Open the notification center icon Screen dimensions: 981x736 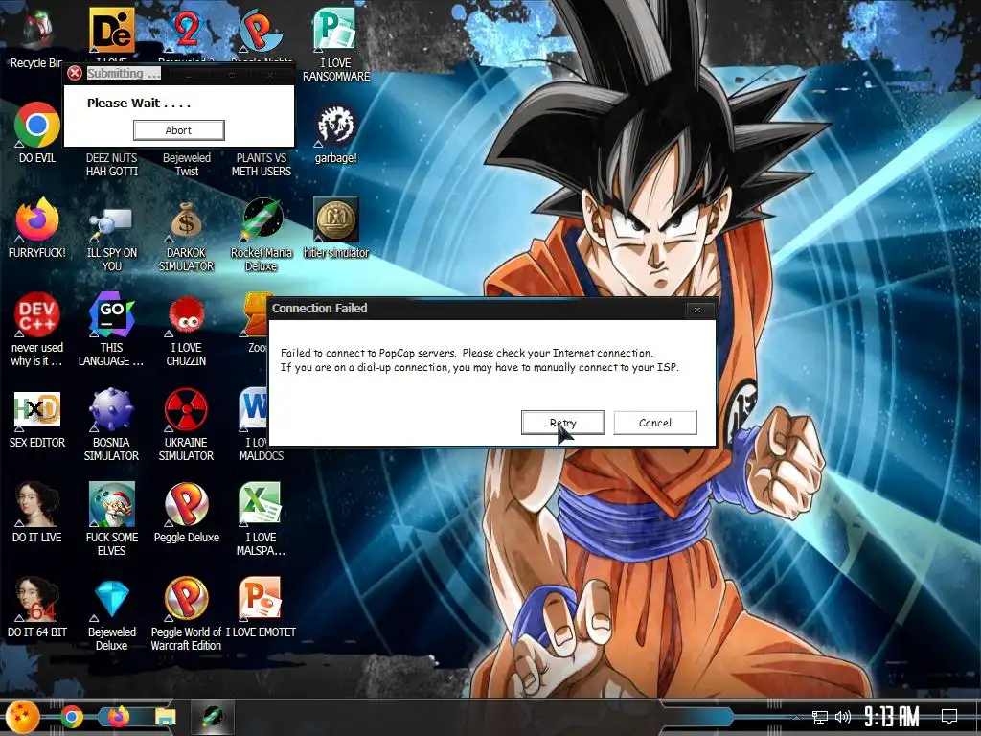[949, 717]
